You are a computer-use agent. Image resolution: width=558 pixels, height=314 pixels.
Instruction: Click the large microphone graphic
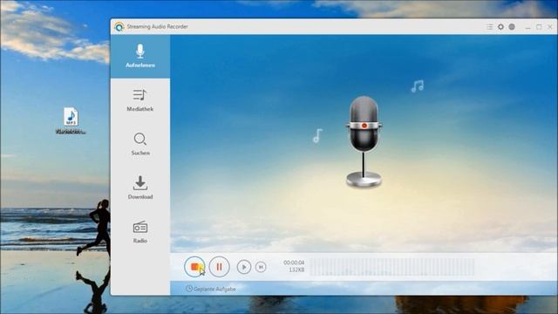364,141
